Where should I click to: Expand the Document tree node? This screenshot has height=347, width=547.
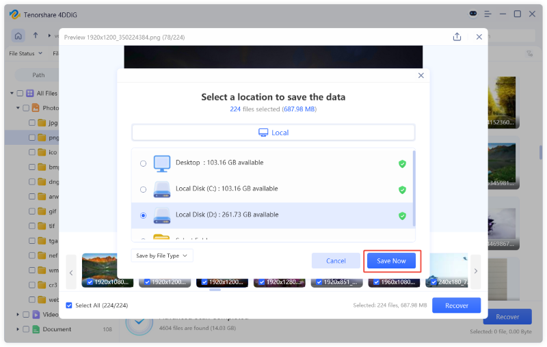[x=18, y=329]
